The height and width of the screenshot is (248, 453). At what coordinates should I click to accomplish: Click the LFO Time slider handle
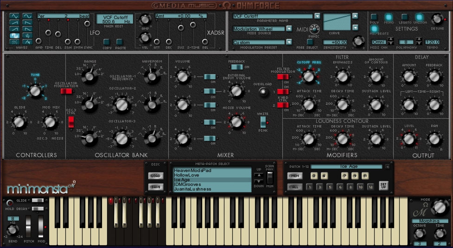(x=48, y=33)
